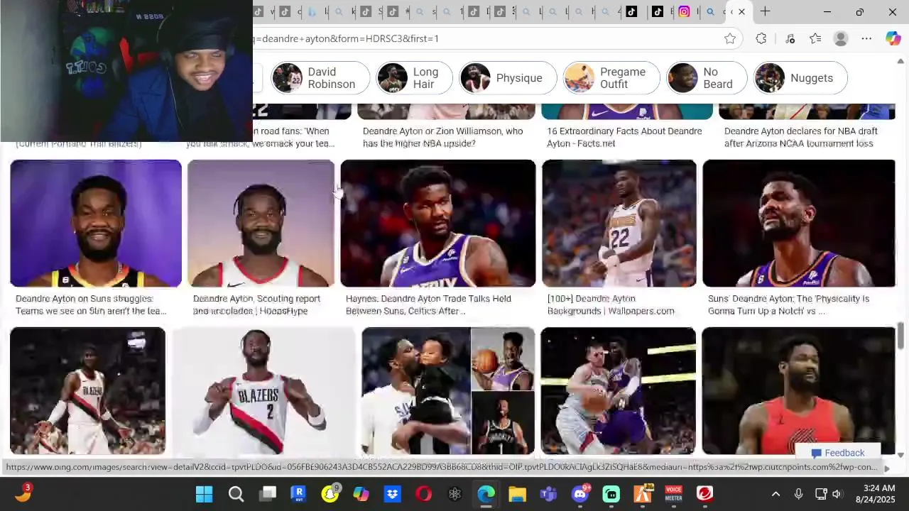This screenshot has width=909, height=511.
Task: Open 'Deandre Ayton on Suns struggles' caption link
Action: [x=91, y=304]
